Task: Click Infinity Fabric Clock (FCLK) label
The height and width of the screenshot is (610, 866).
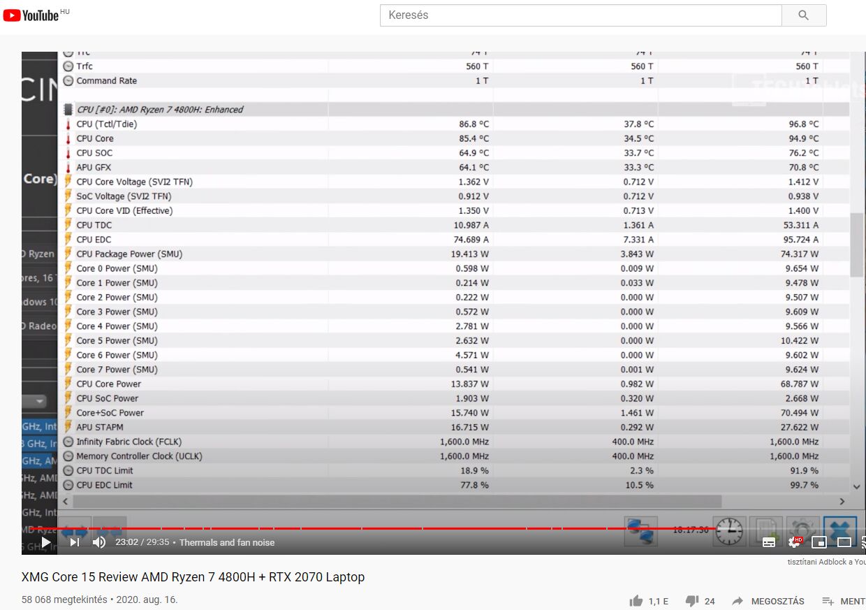Action: click(x=129, y=442)
